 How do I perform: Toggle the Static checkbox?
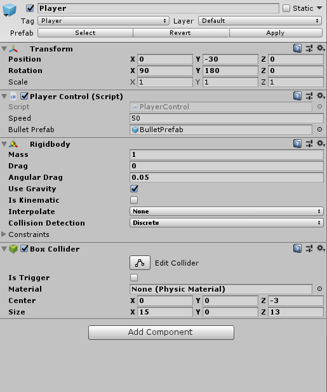click(286, 8)
